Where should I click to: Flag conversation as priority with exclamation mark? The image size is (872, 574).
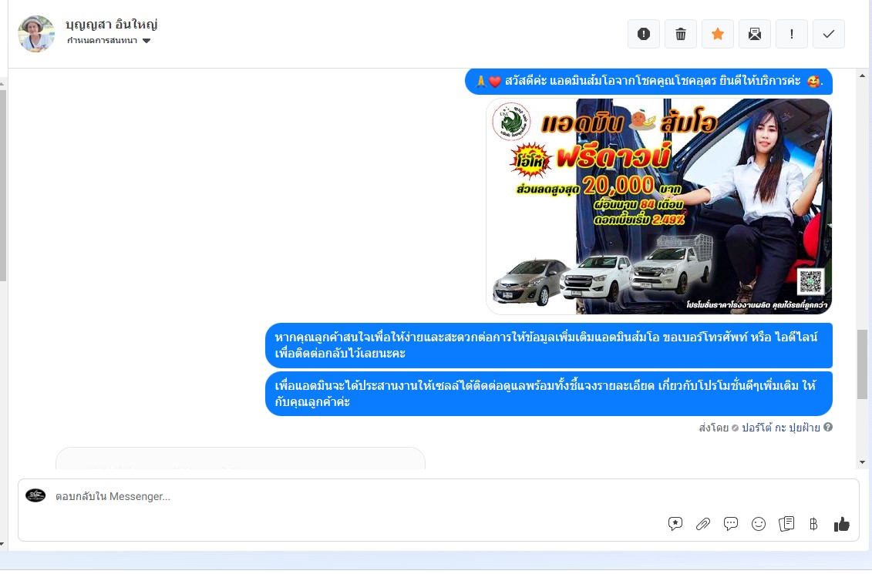pos(791,34)
